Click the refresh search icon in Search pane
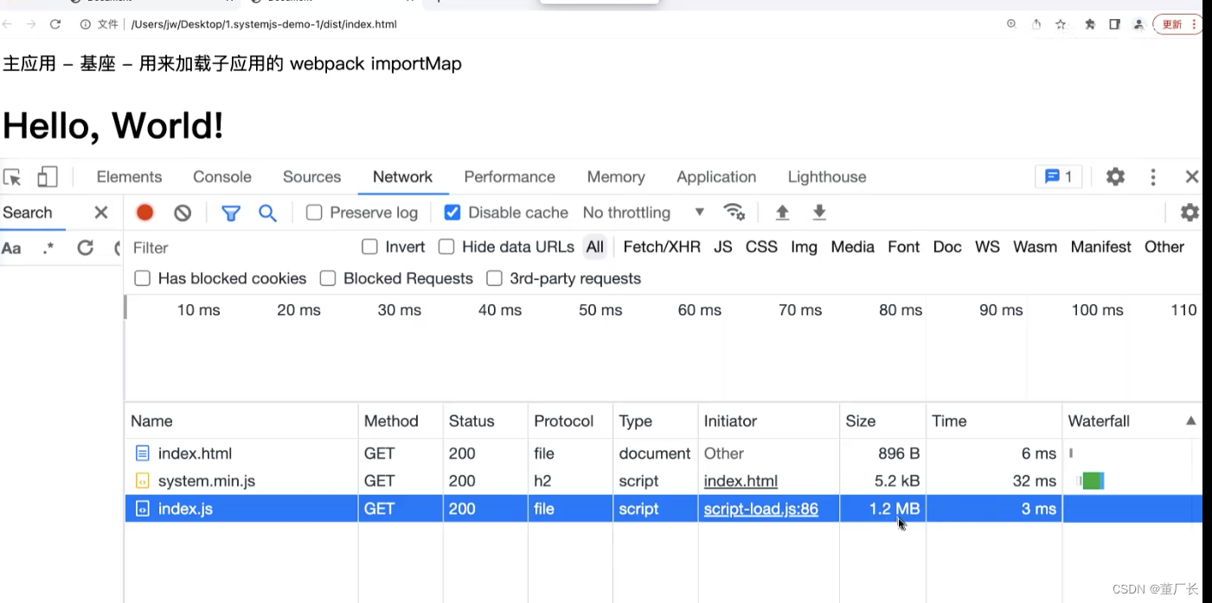 [x=85, y=249]
